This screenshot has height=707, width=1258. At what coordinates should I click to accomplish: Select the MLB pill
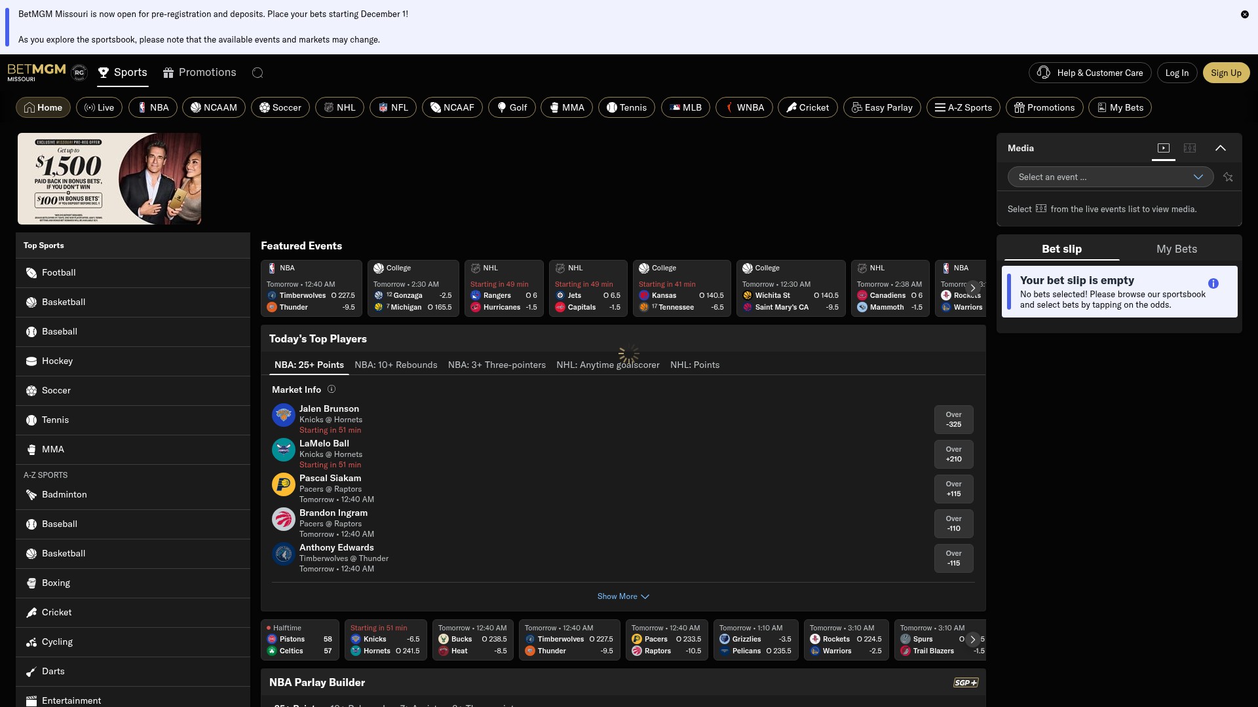point(685,107)
